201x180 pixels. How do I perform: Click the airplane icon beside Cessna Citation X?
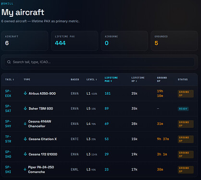(25, 139)
